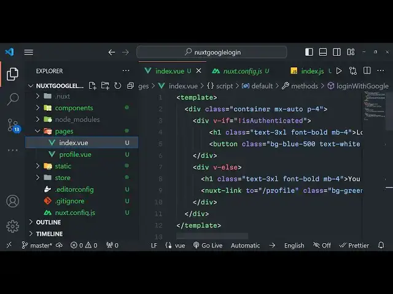Click English in the status bar
The height and width of the screenshot is (294, 393).
(294, 245)
